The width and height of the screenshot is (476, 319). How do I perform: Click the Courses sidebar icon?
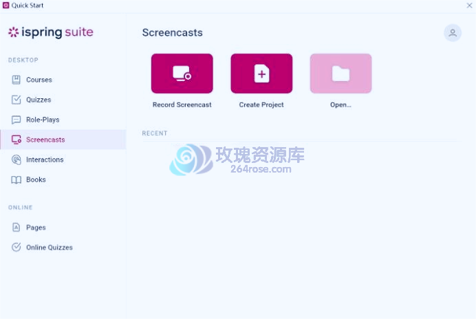pos(16,80)
